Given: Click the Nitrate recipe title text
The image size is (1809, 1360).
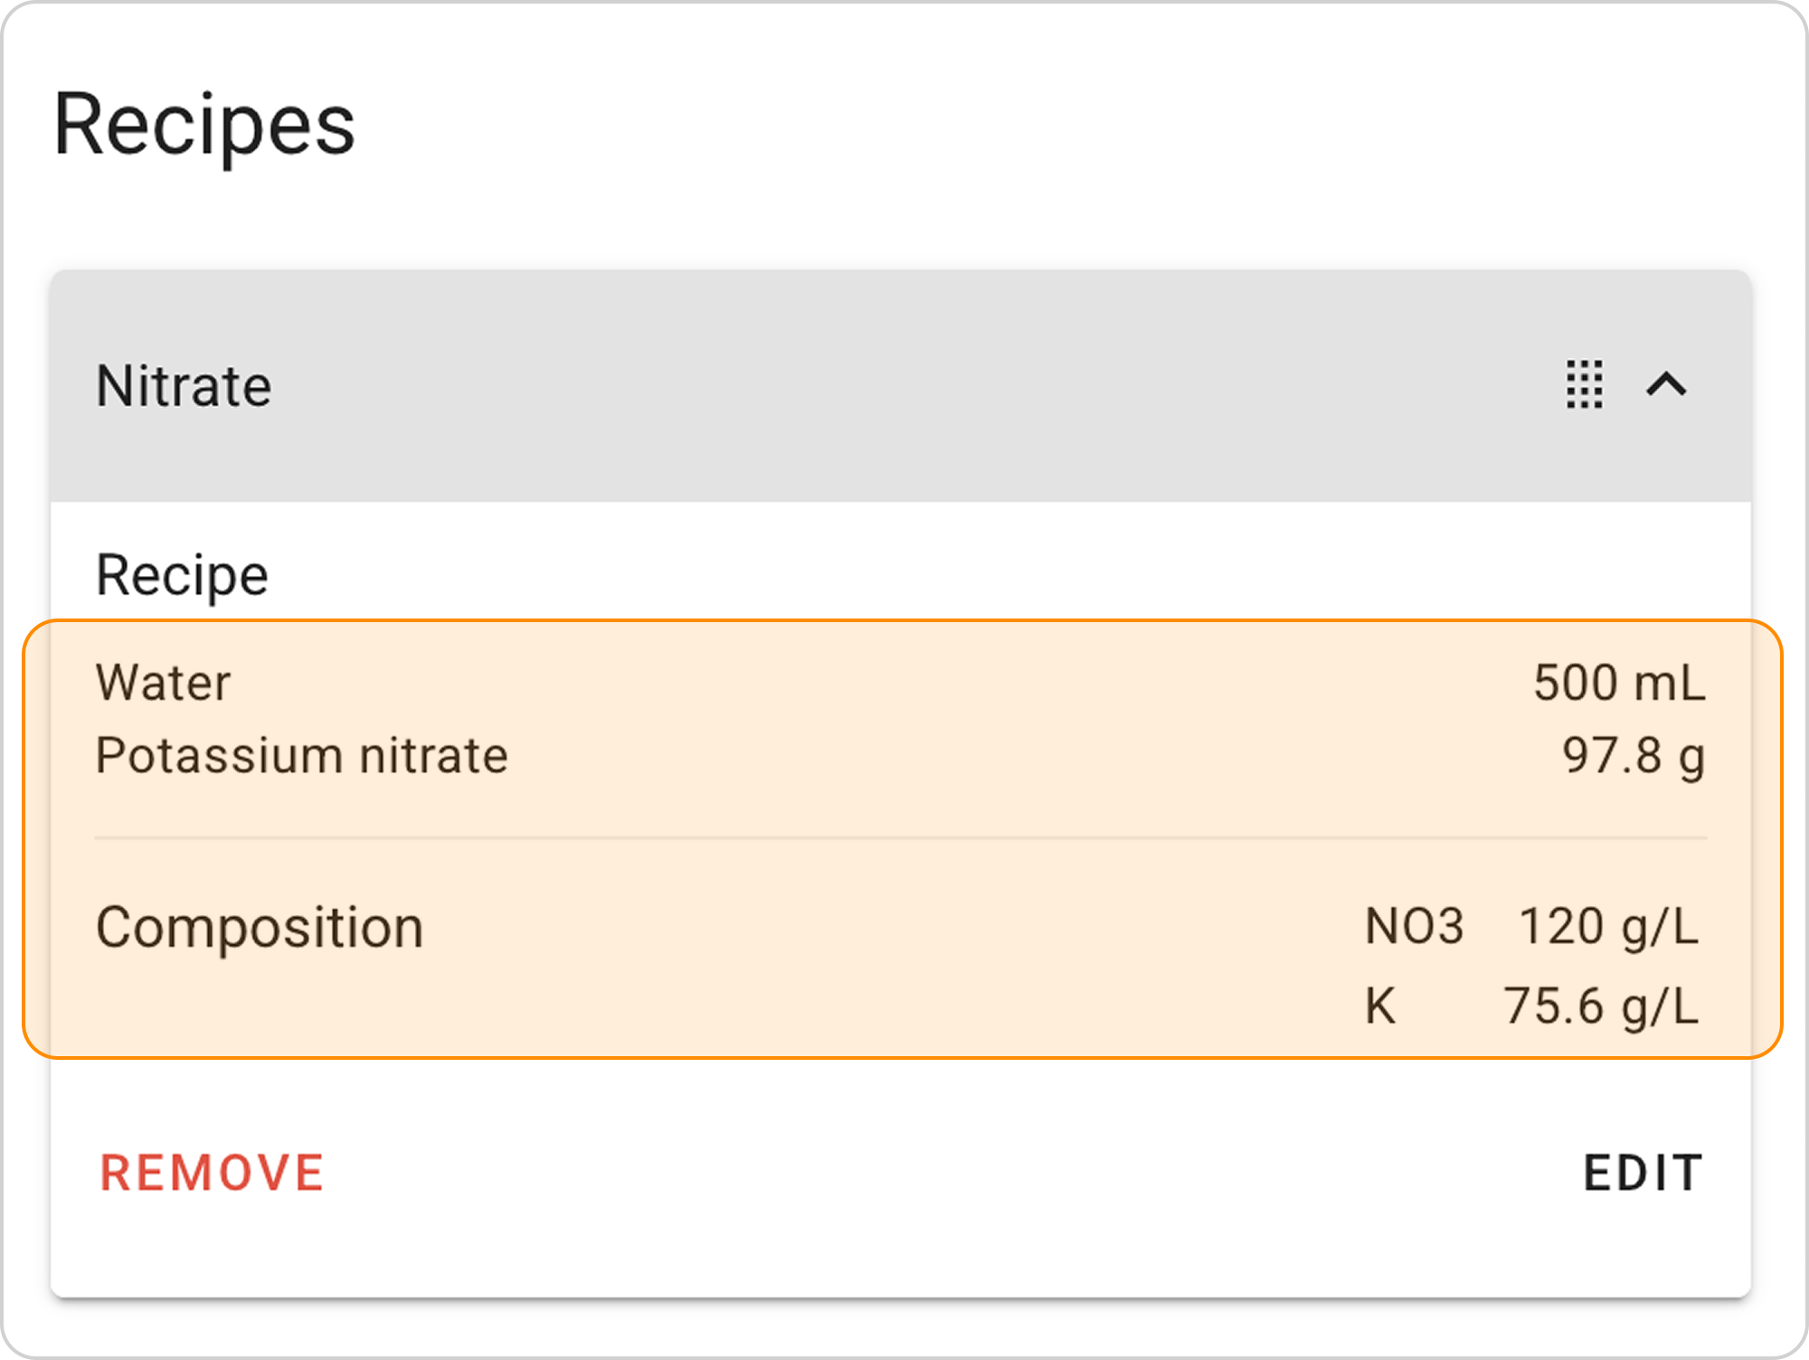Looking at the screenshot, I should [x=184, y=386].
